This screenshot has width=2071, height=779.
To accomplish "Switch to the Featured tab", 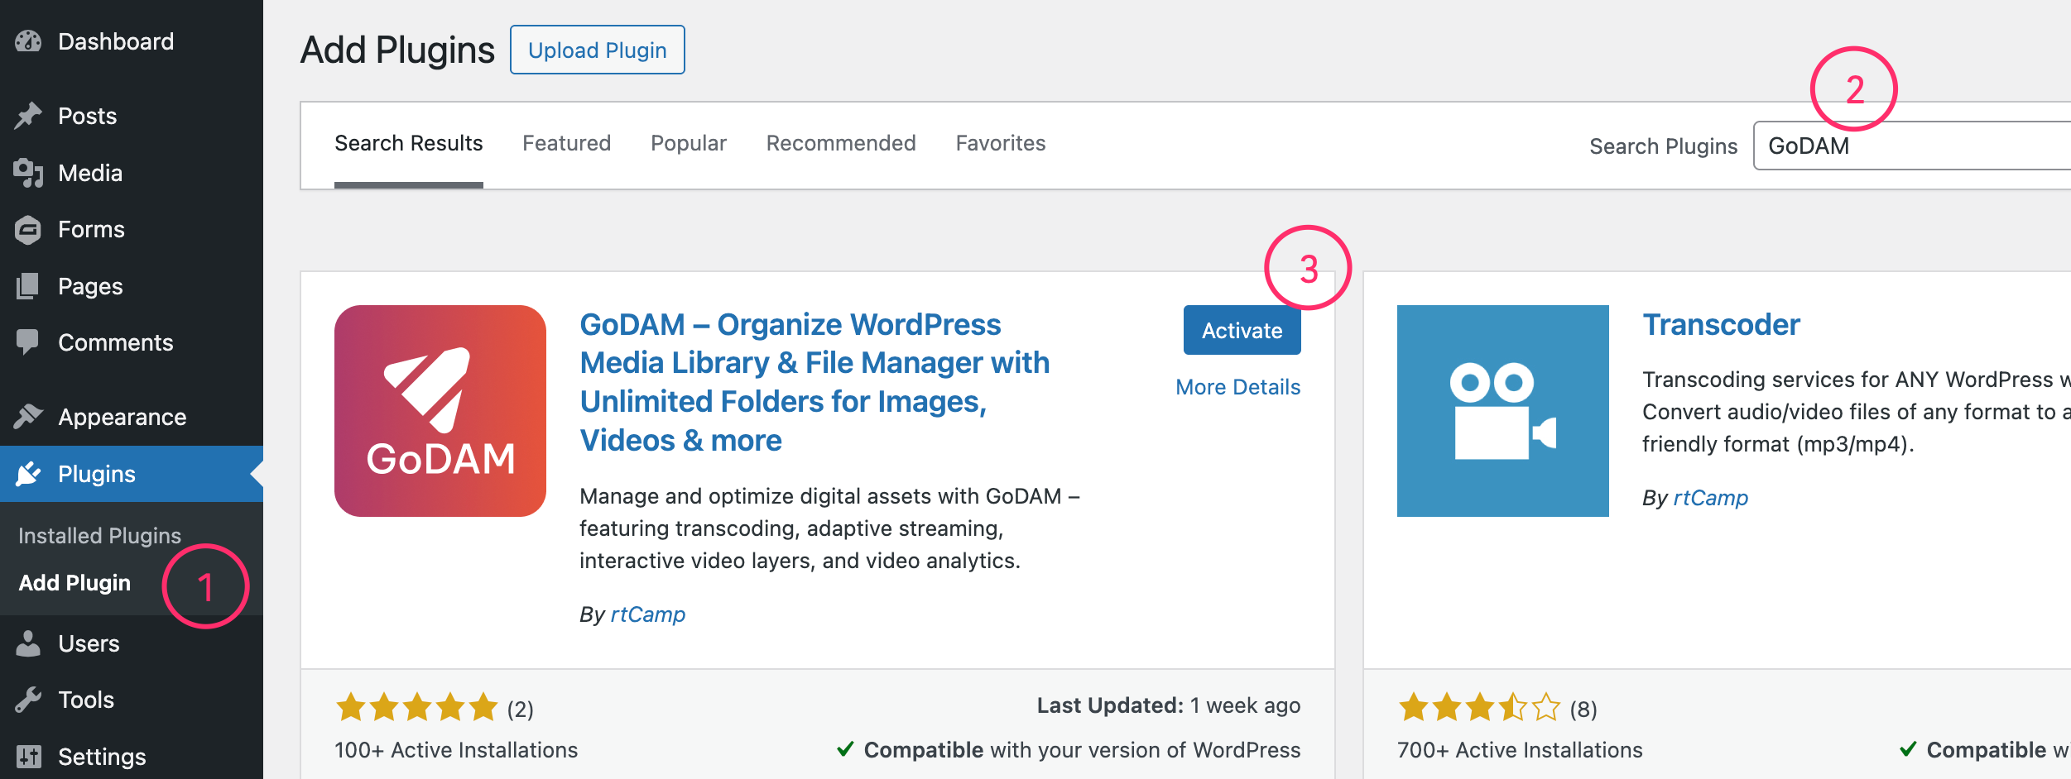I will 566,142.
